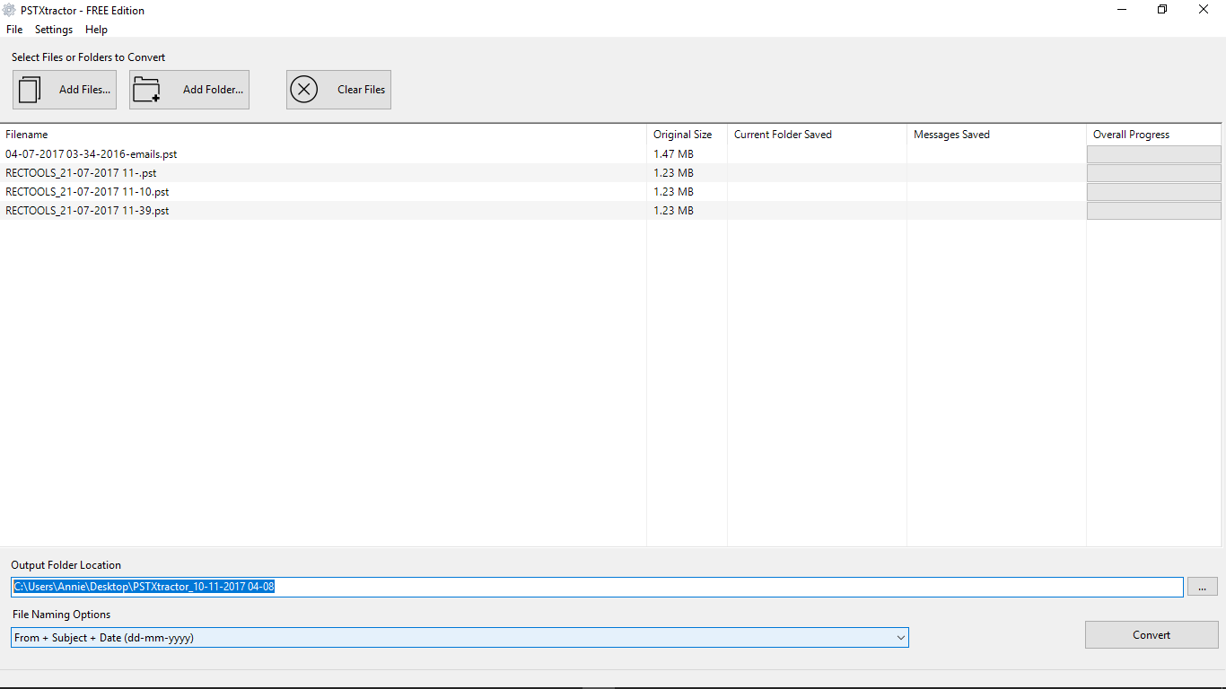This screenshot has height=689, width=1226.
Task: Click progress bar for RECTOOLS 11-10.pst row
Action: (1154, 192)
